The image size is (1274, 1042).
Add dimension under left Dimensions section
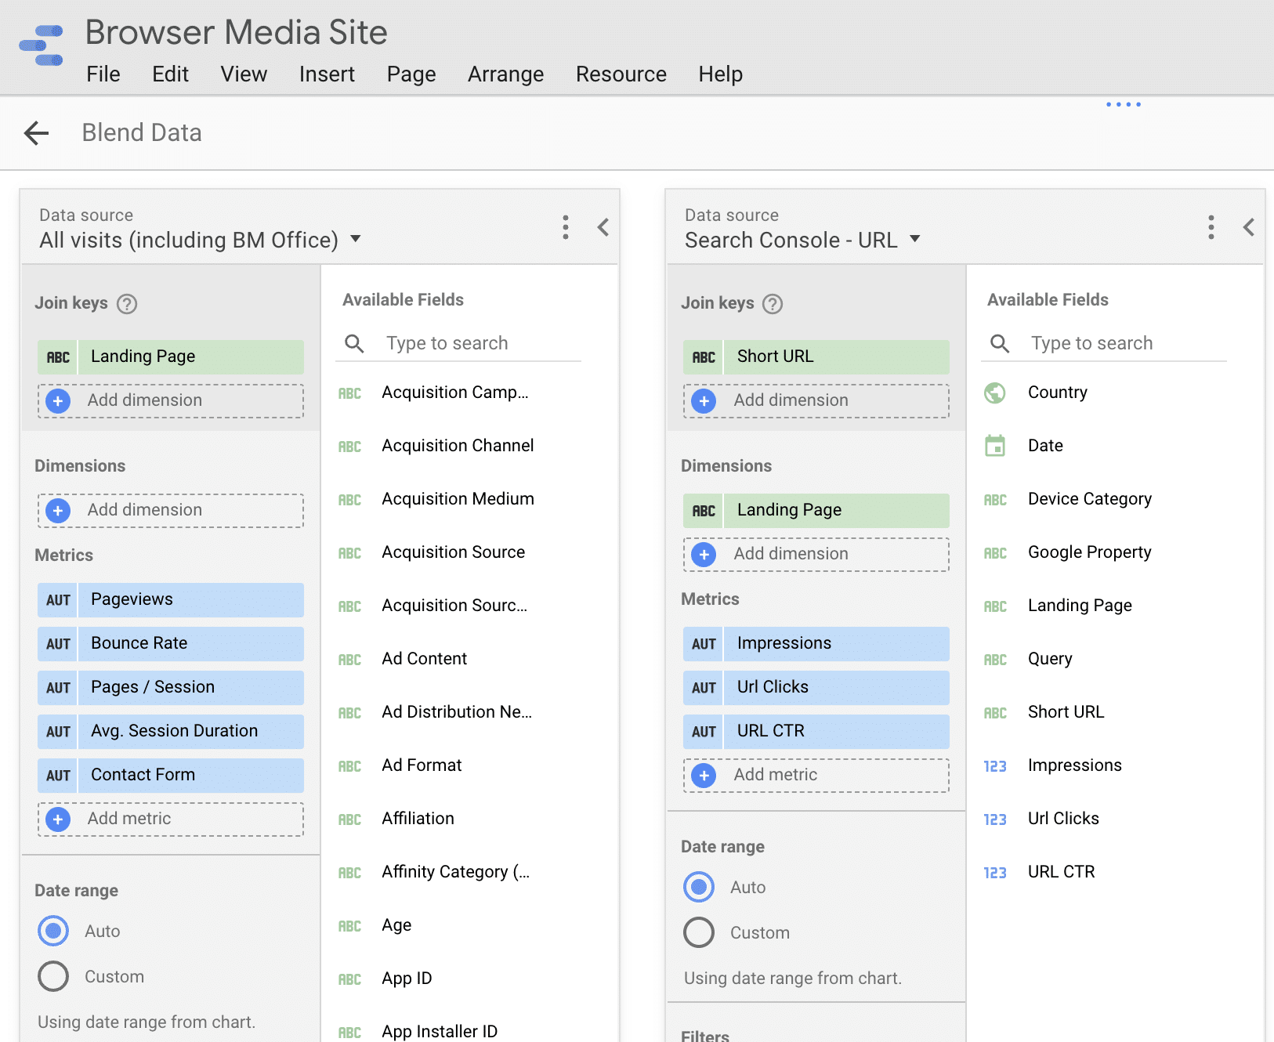click(171, 510)
